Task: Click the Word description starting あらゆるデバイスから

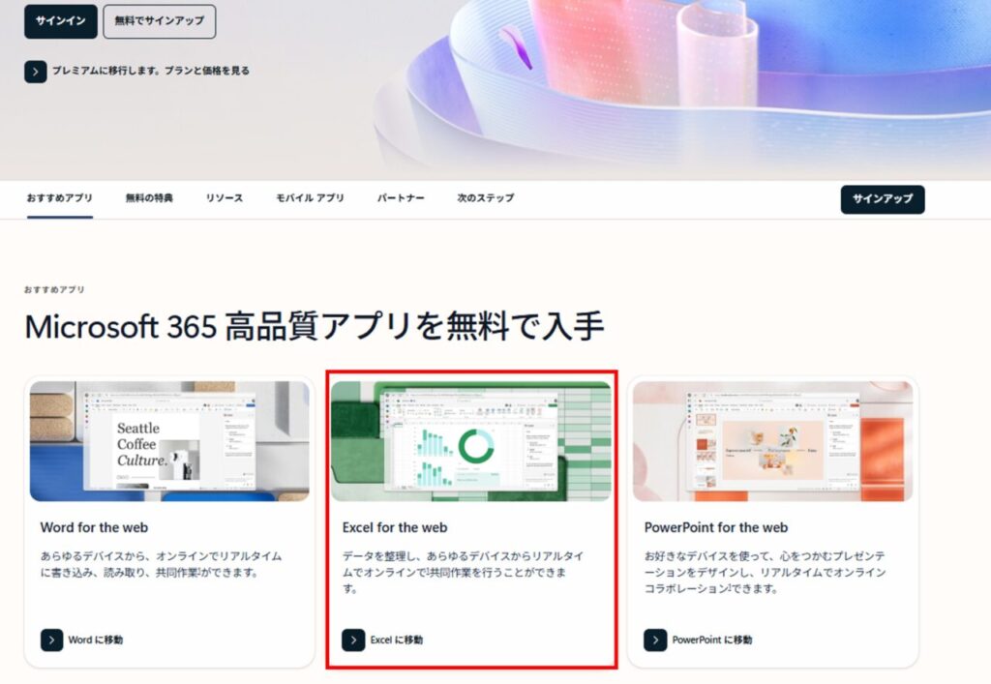Action: (162, 564)
